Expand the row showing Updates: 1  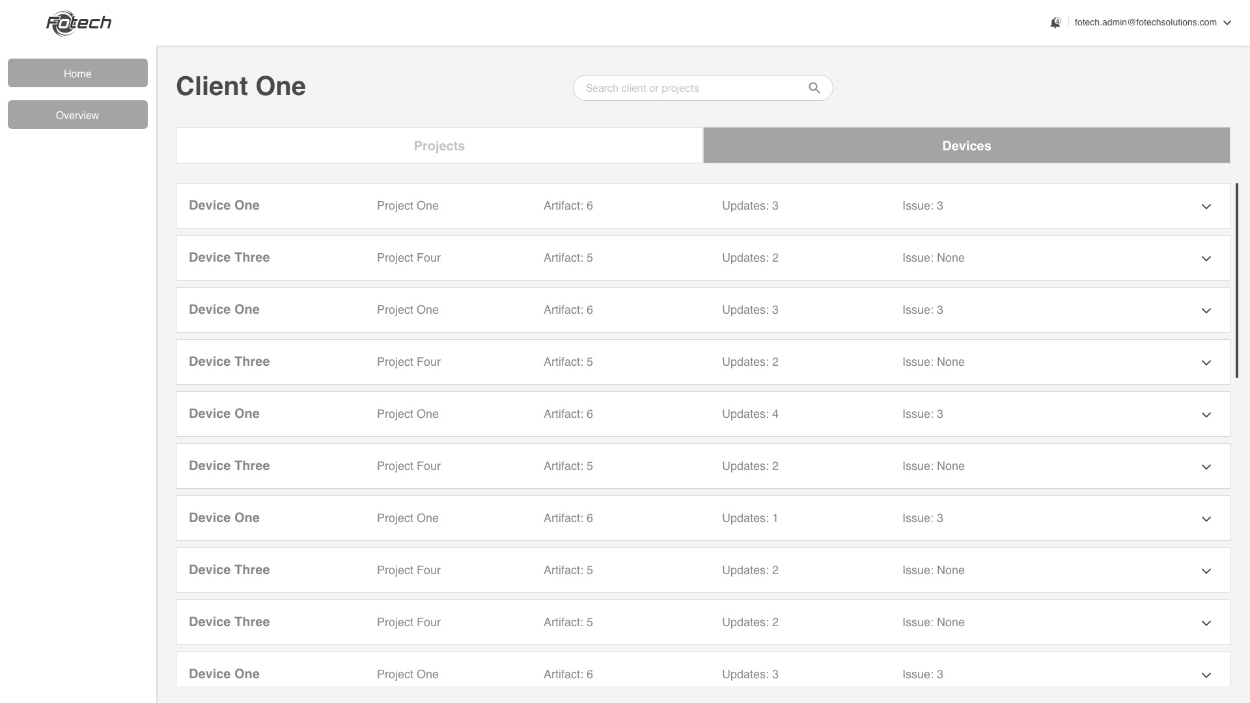[x=1206, y=519]
